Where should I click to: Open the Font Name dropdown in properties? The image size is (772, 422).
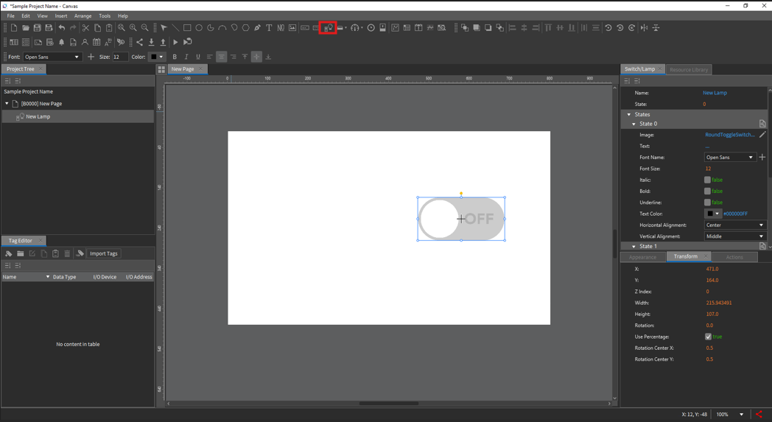pyautogui.click(x=729, y=158)
